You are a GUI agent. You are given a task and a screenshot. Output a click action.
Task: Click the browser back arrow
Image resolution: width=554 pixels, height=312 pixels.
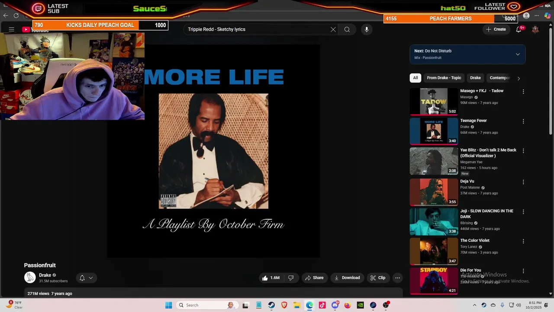coord(6,16)
